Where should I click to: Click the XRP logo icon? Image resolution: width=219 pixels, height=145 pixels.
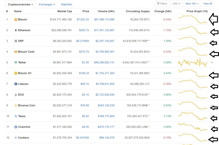click(x=16, y=41)
